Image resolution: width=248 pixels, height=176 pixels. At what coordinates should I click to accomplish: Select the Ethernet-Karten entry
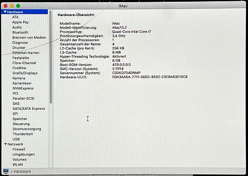point(26,53)
